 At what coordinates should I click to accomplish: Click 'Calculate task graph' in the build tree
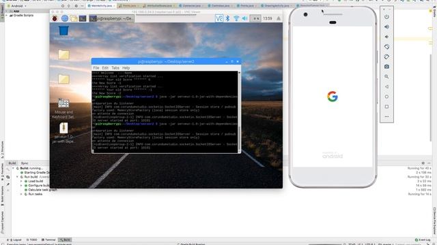pyautogui.click(x=42, y=190)
